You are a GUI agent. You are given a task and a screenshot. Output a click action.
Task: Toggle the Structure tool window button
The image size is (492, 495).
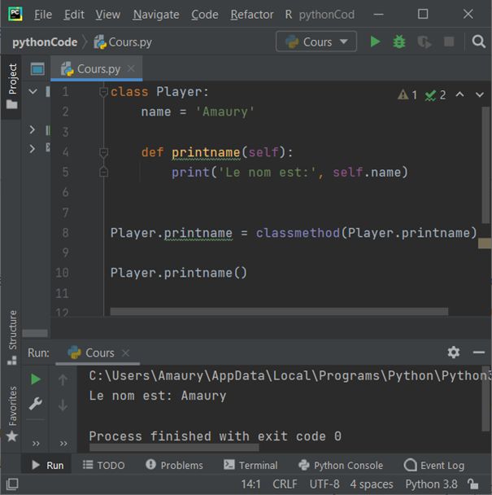point(12,337)
